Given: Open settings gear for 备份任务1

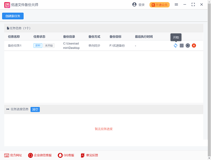Looking at the screenshot, I should coord(188,46).
